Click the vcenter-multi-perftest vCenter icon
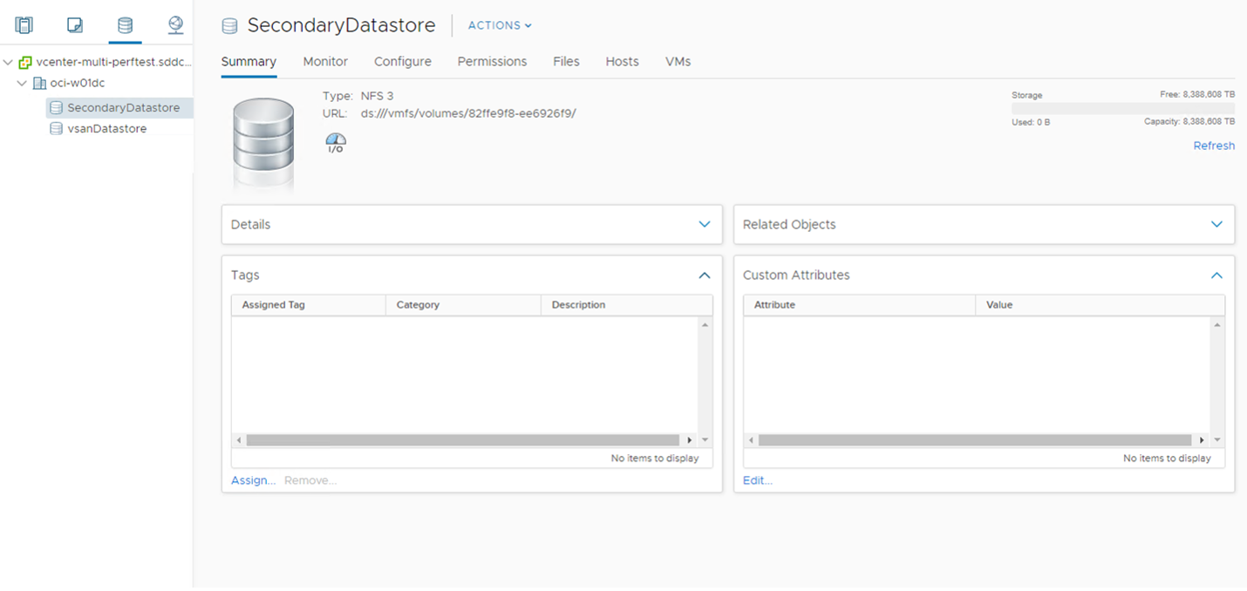This screenshot has height=591, width=1247. pyautogui.click(x=26, y=61)
